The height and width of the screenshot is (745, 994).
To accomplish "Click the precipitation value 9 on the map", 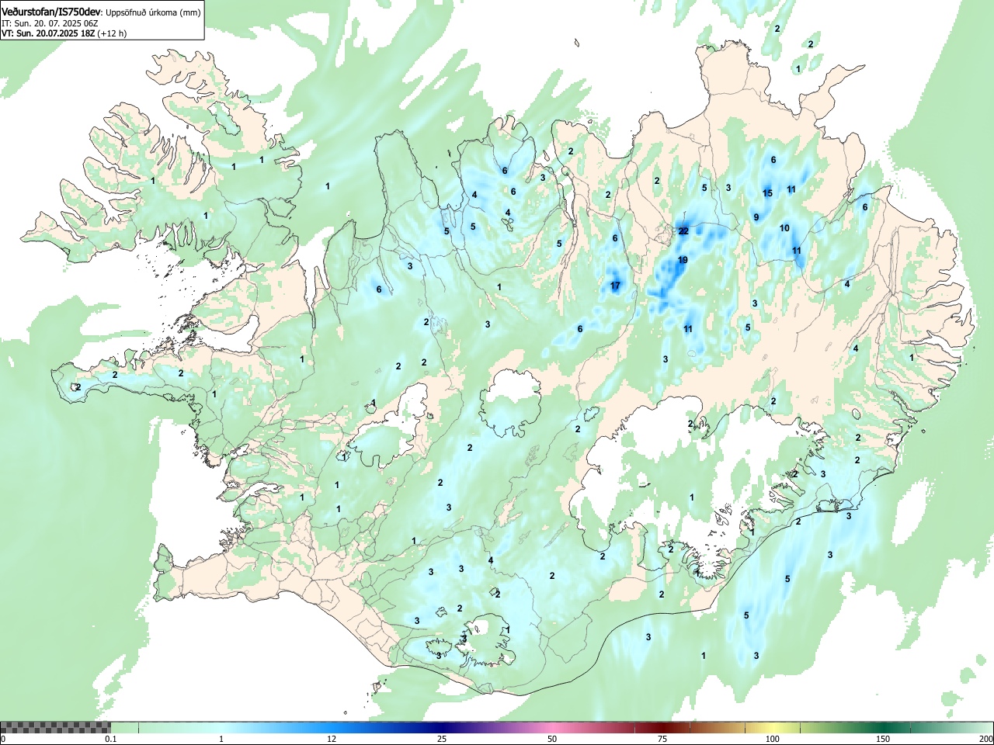I will point(756,217).
